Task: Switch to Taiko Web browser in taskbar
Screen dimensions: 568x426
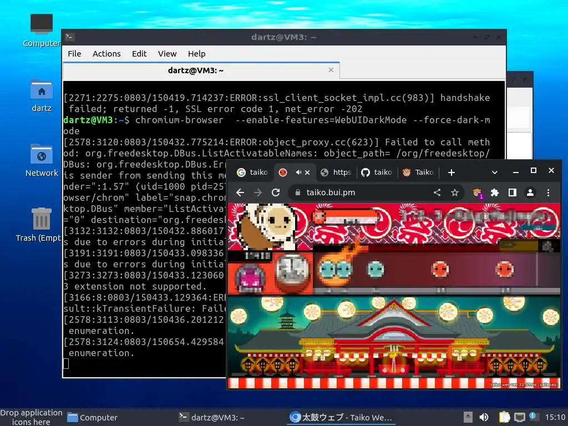Action: click(x=341, y=417)
